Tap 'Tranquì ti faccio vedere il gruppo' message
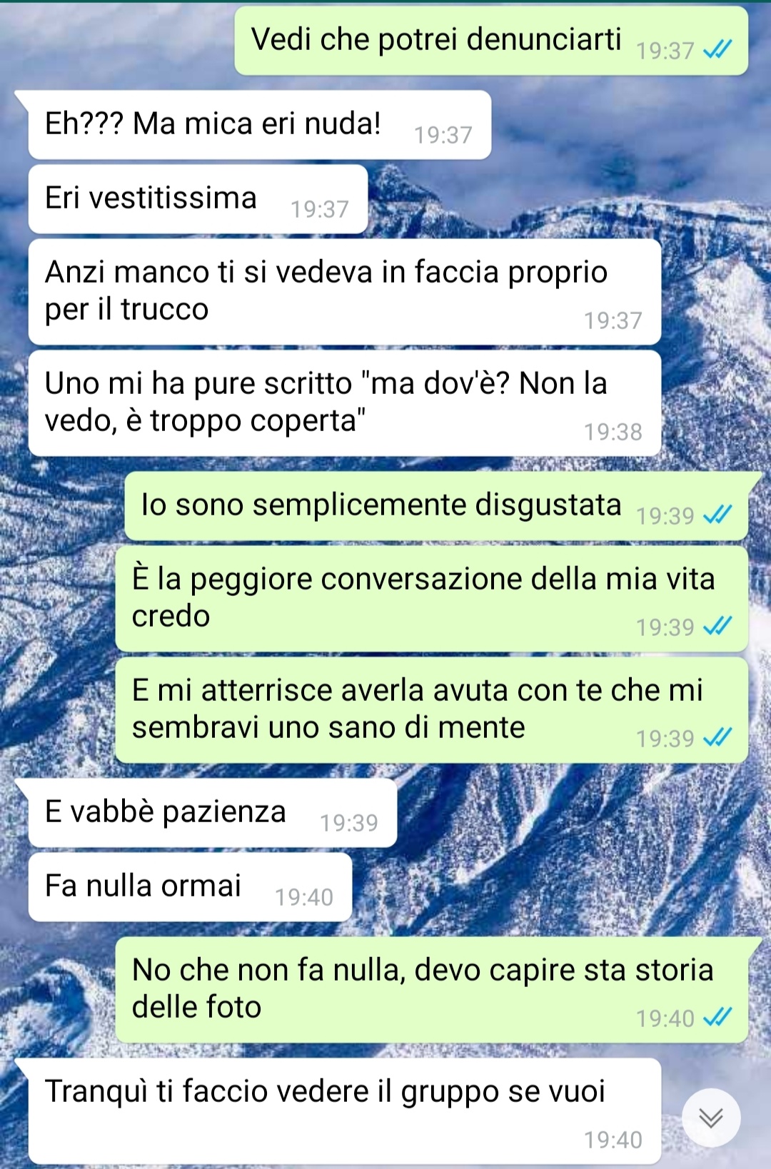This screenshot has height=1169, width=771. click(344, 1111)
